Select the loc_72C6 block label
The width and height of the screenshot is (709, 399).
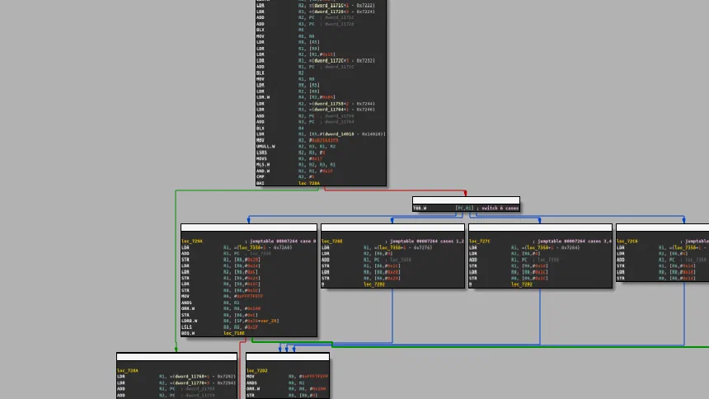627,242
